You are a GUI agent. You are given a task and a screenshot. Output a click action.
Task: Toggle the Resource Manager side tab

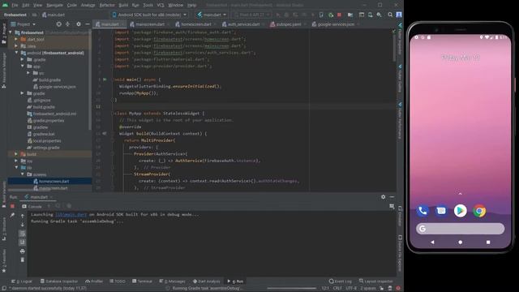point(4,71)
